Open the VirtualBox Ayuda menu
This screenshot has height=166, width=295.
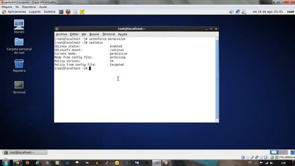pos(43,7)
